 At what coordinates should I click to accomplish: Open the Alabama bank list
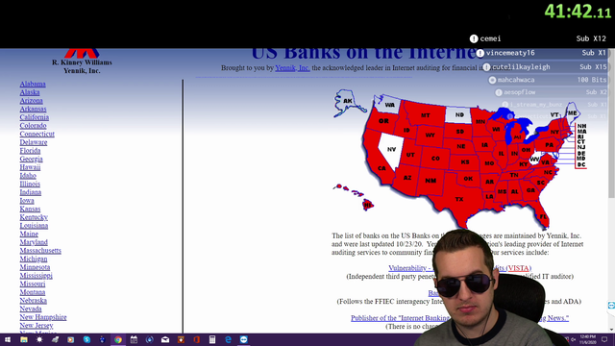33,84
